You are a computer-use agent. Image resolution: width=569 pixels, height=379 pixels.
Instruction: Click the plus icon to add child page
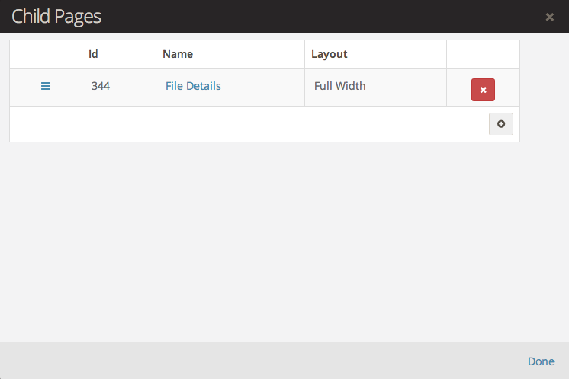pos(500,124)
